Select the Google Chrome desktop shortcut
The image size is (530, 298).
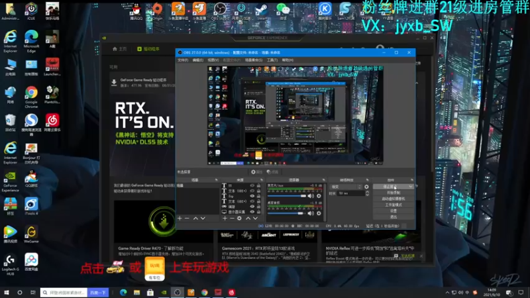click(31, 97)
